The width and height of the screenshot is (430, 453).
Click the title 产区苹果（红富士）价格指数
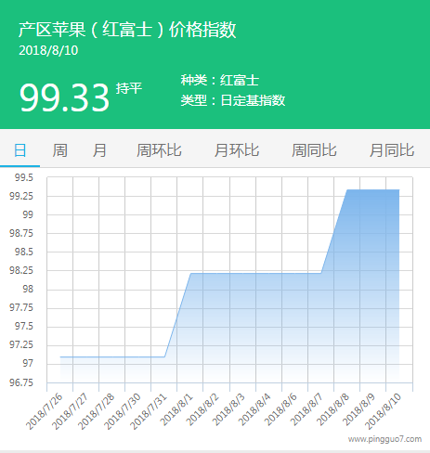pos(127,30)
